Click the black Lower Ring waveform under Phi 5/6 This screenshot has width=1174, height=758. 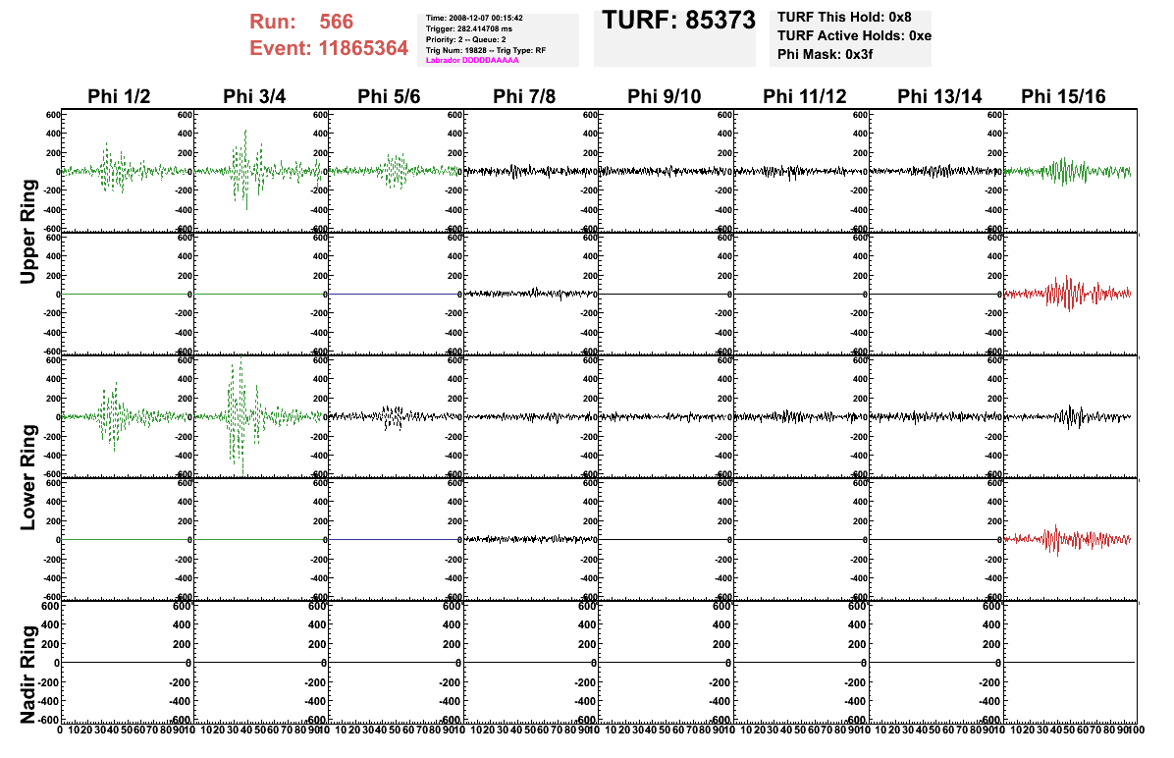[x=395, y=416]
